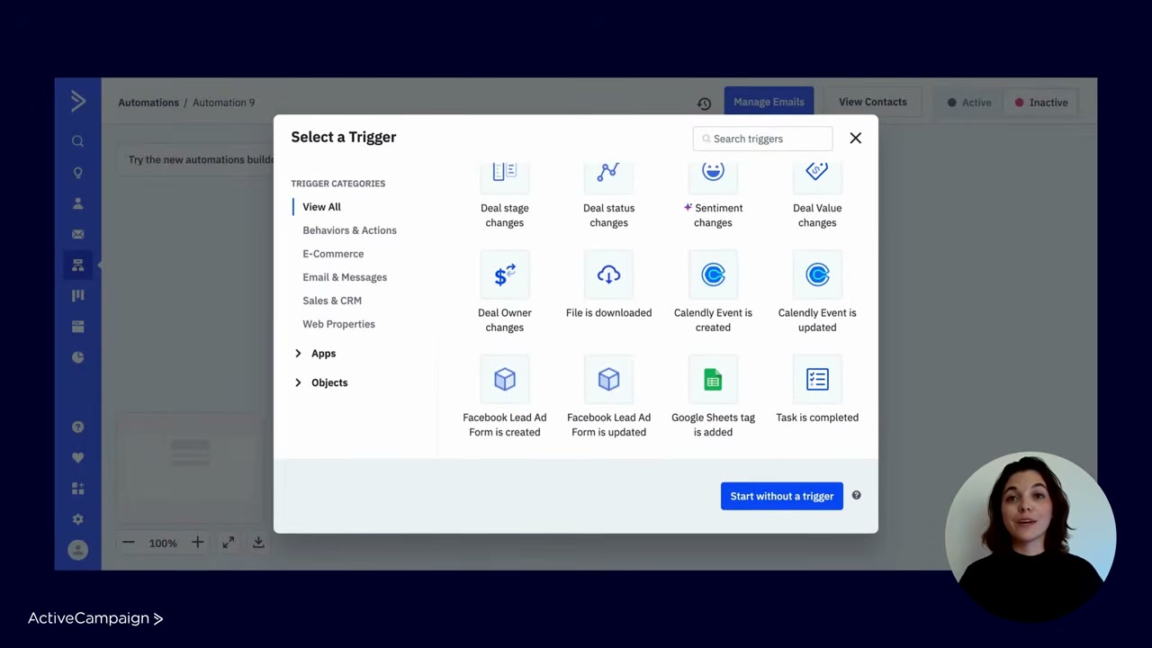Image resolution: width=1152 pixels, height=648 pixels.
Task: Filter triggers by Web Properties
Action: tap(338, 324)
